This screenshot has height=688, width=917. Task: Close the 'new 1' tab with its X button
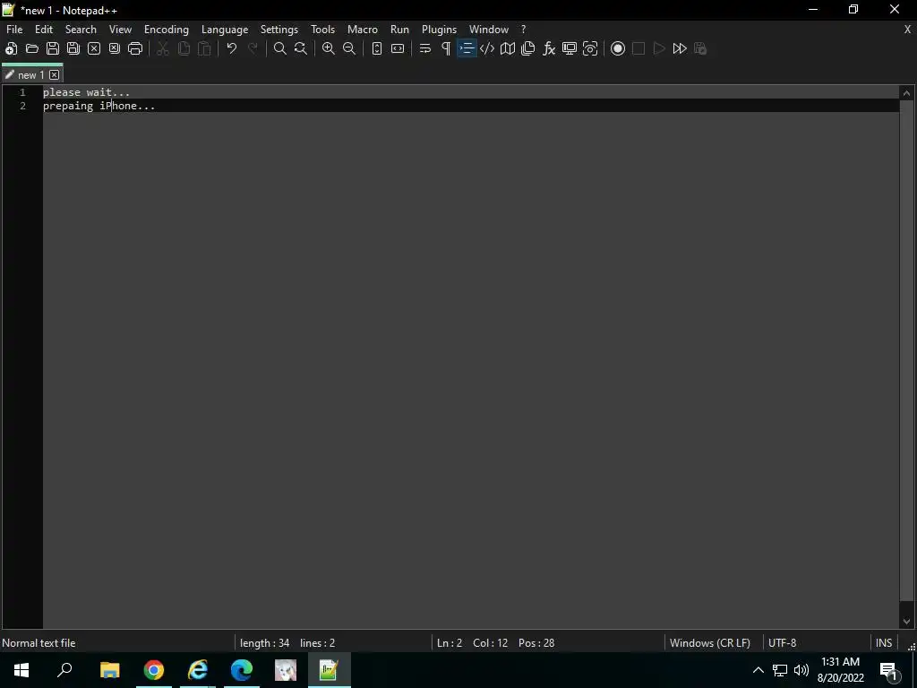[55, 75]
